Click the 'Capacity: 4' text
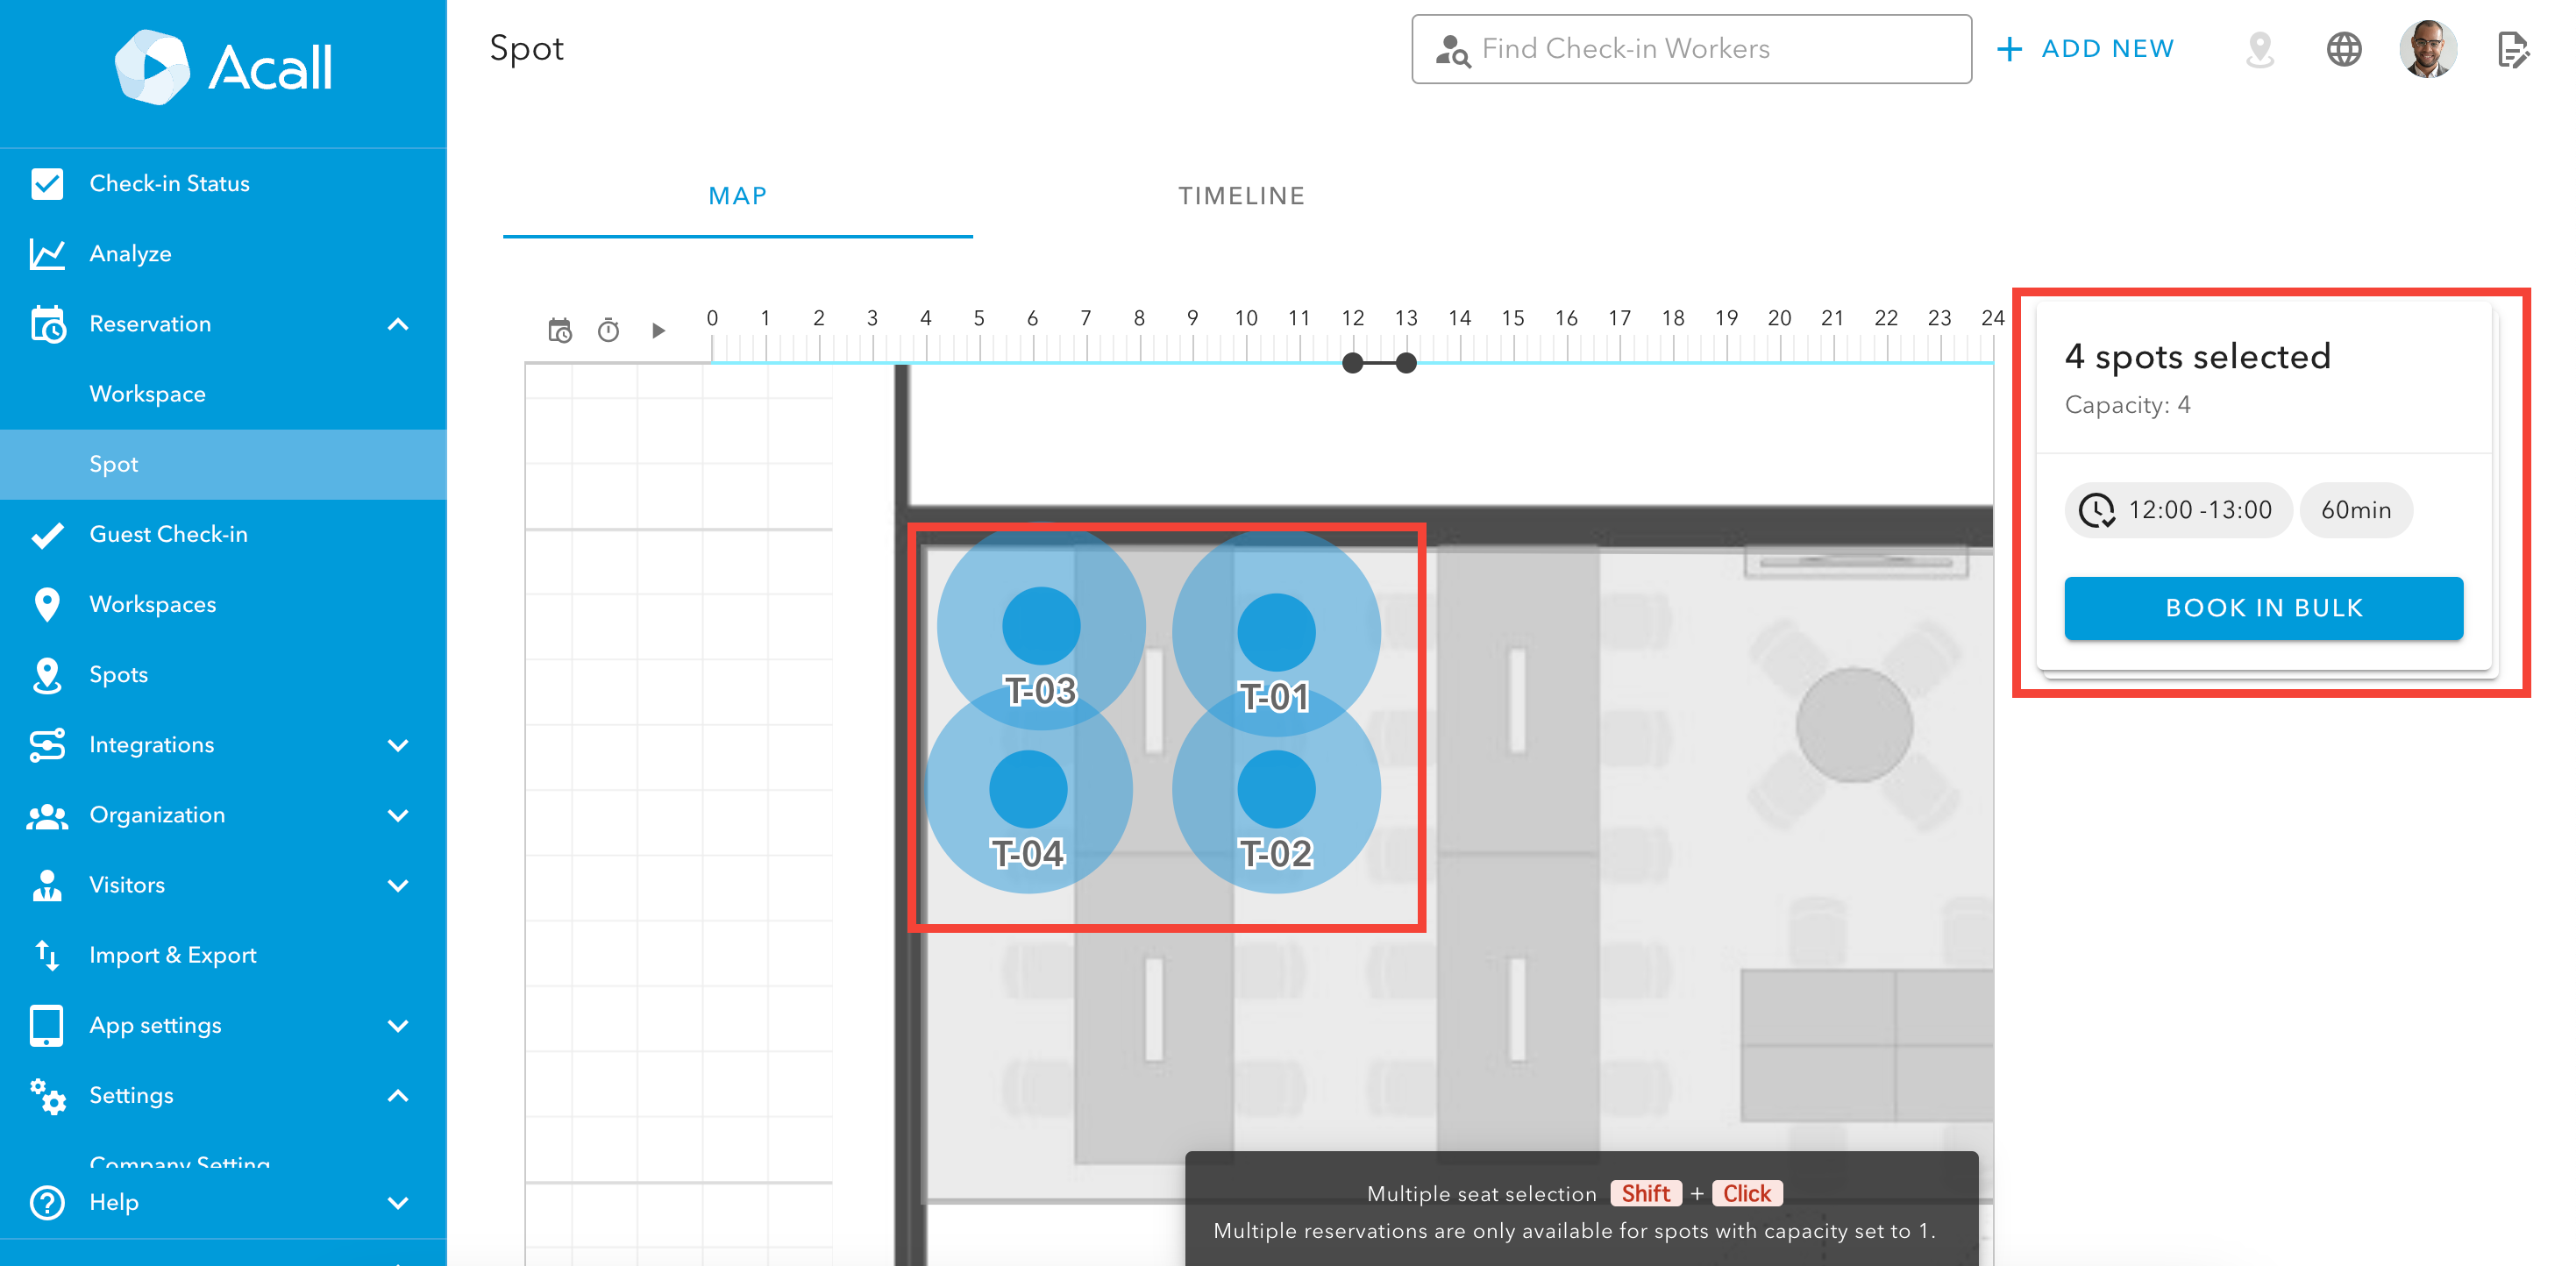The image size is (2576, 1266). click(2127, 405)
